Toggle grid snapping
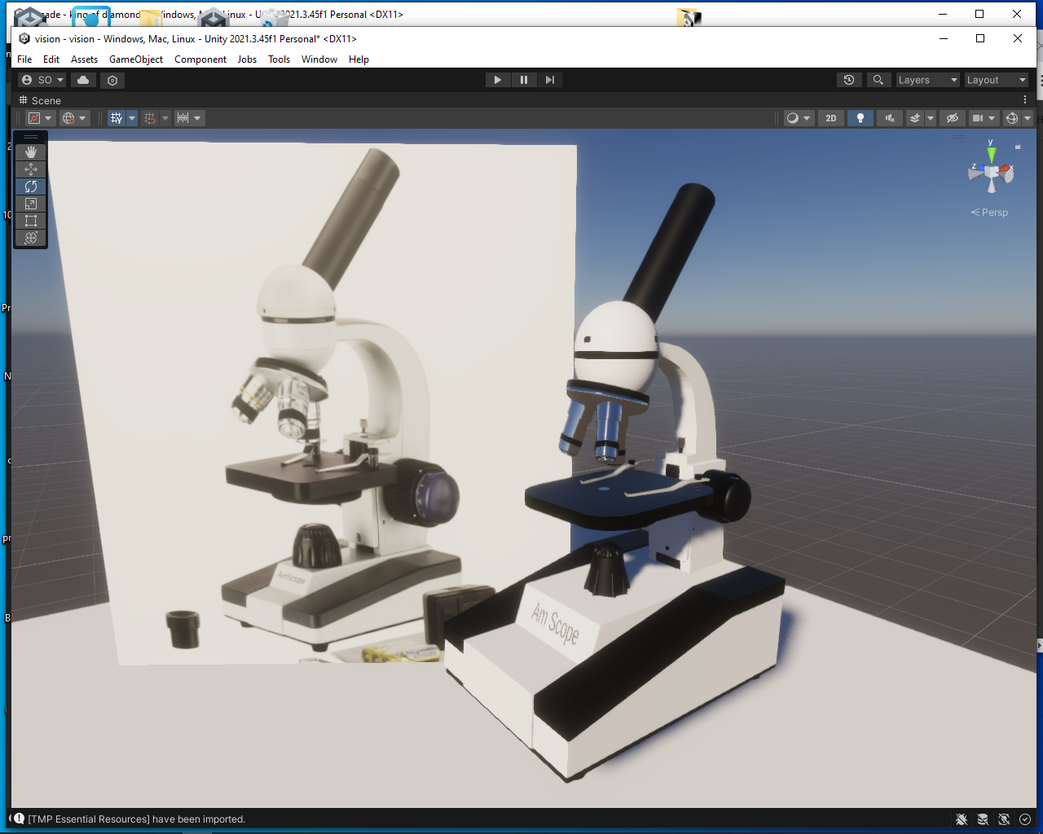The image size is (1043, 834). click(x=150, y=118)
